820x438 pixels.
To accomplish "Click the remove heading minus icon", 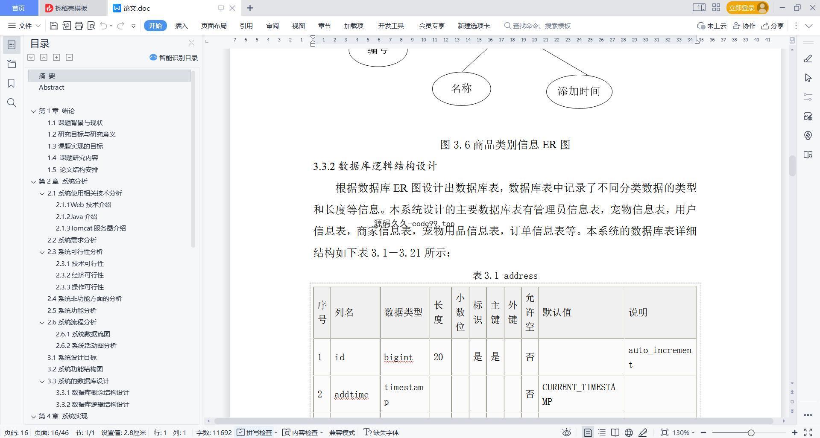I will pos(69,57).
